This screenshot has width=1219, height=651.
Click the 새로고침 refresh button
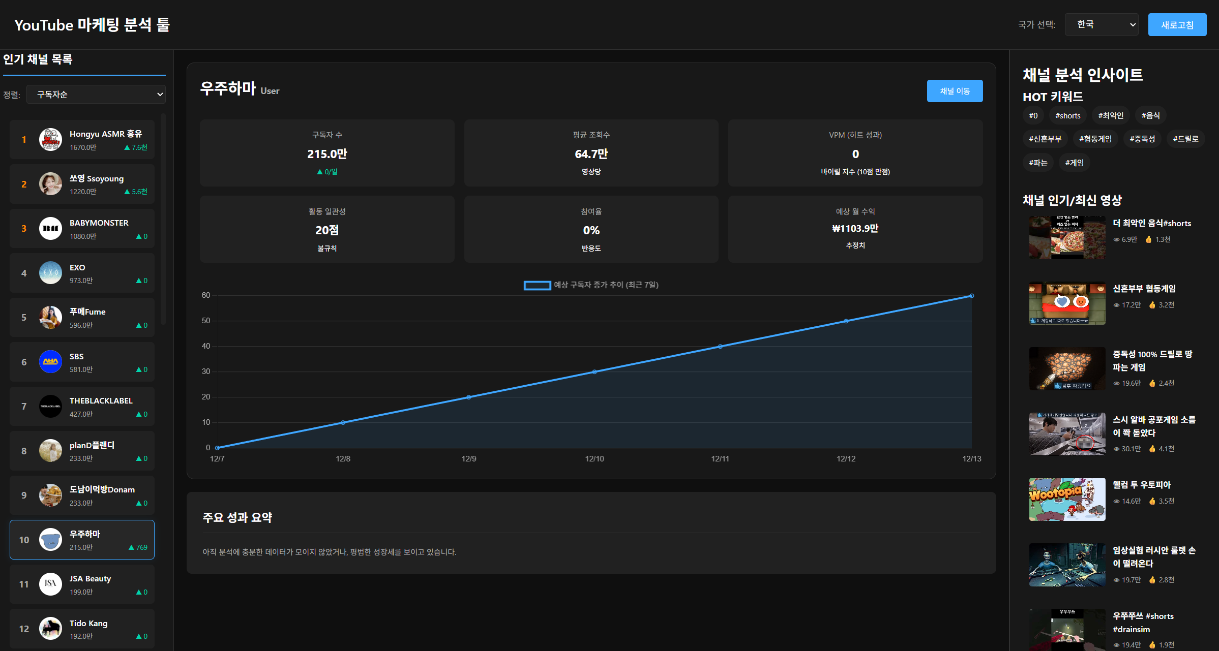[1177, 25]
